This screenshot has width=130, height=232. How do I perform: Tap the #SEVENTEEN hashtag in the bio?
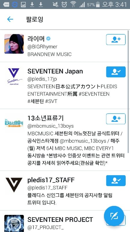pyautogui.click(x=94, y=94)
